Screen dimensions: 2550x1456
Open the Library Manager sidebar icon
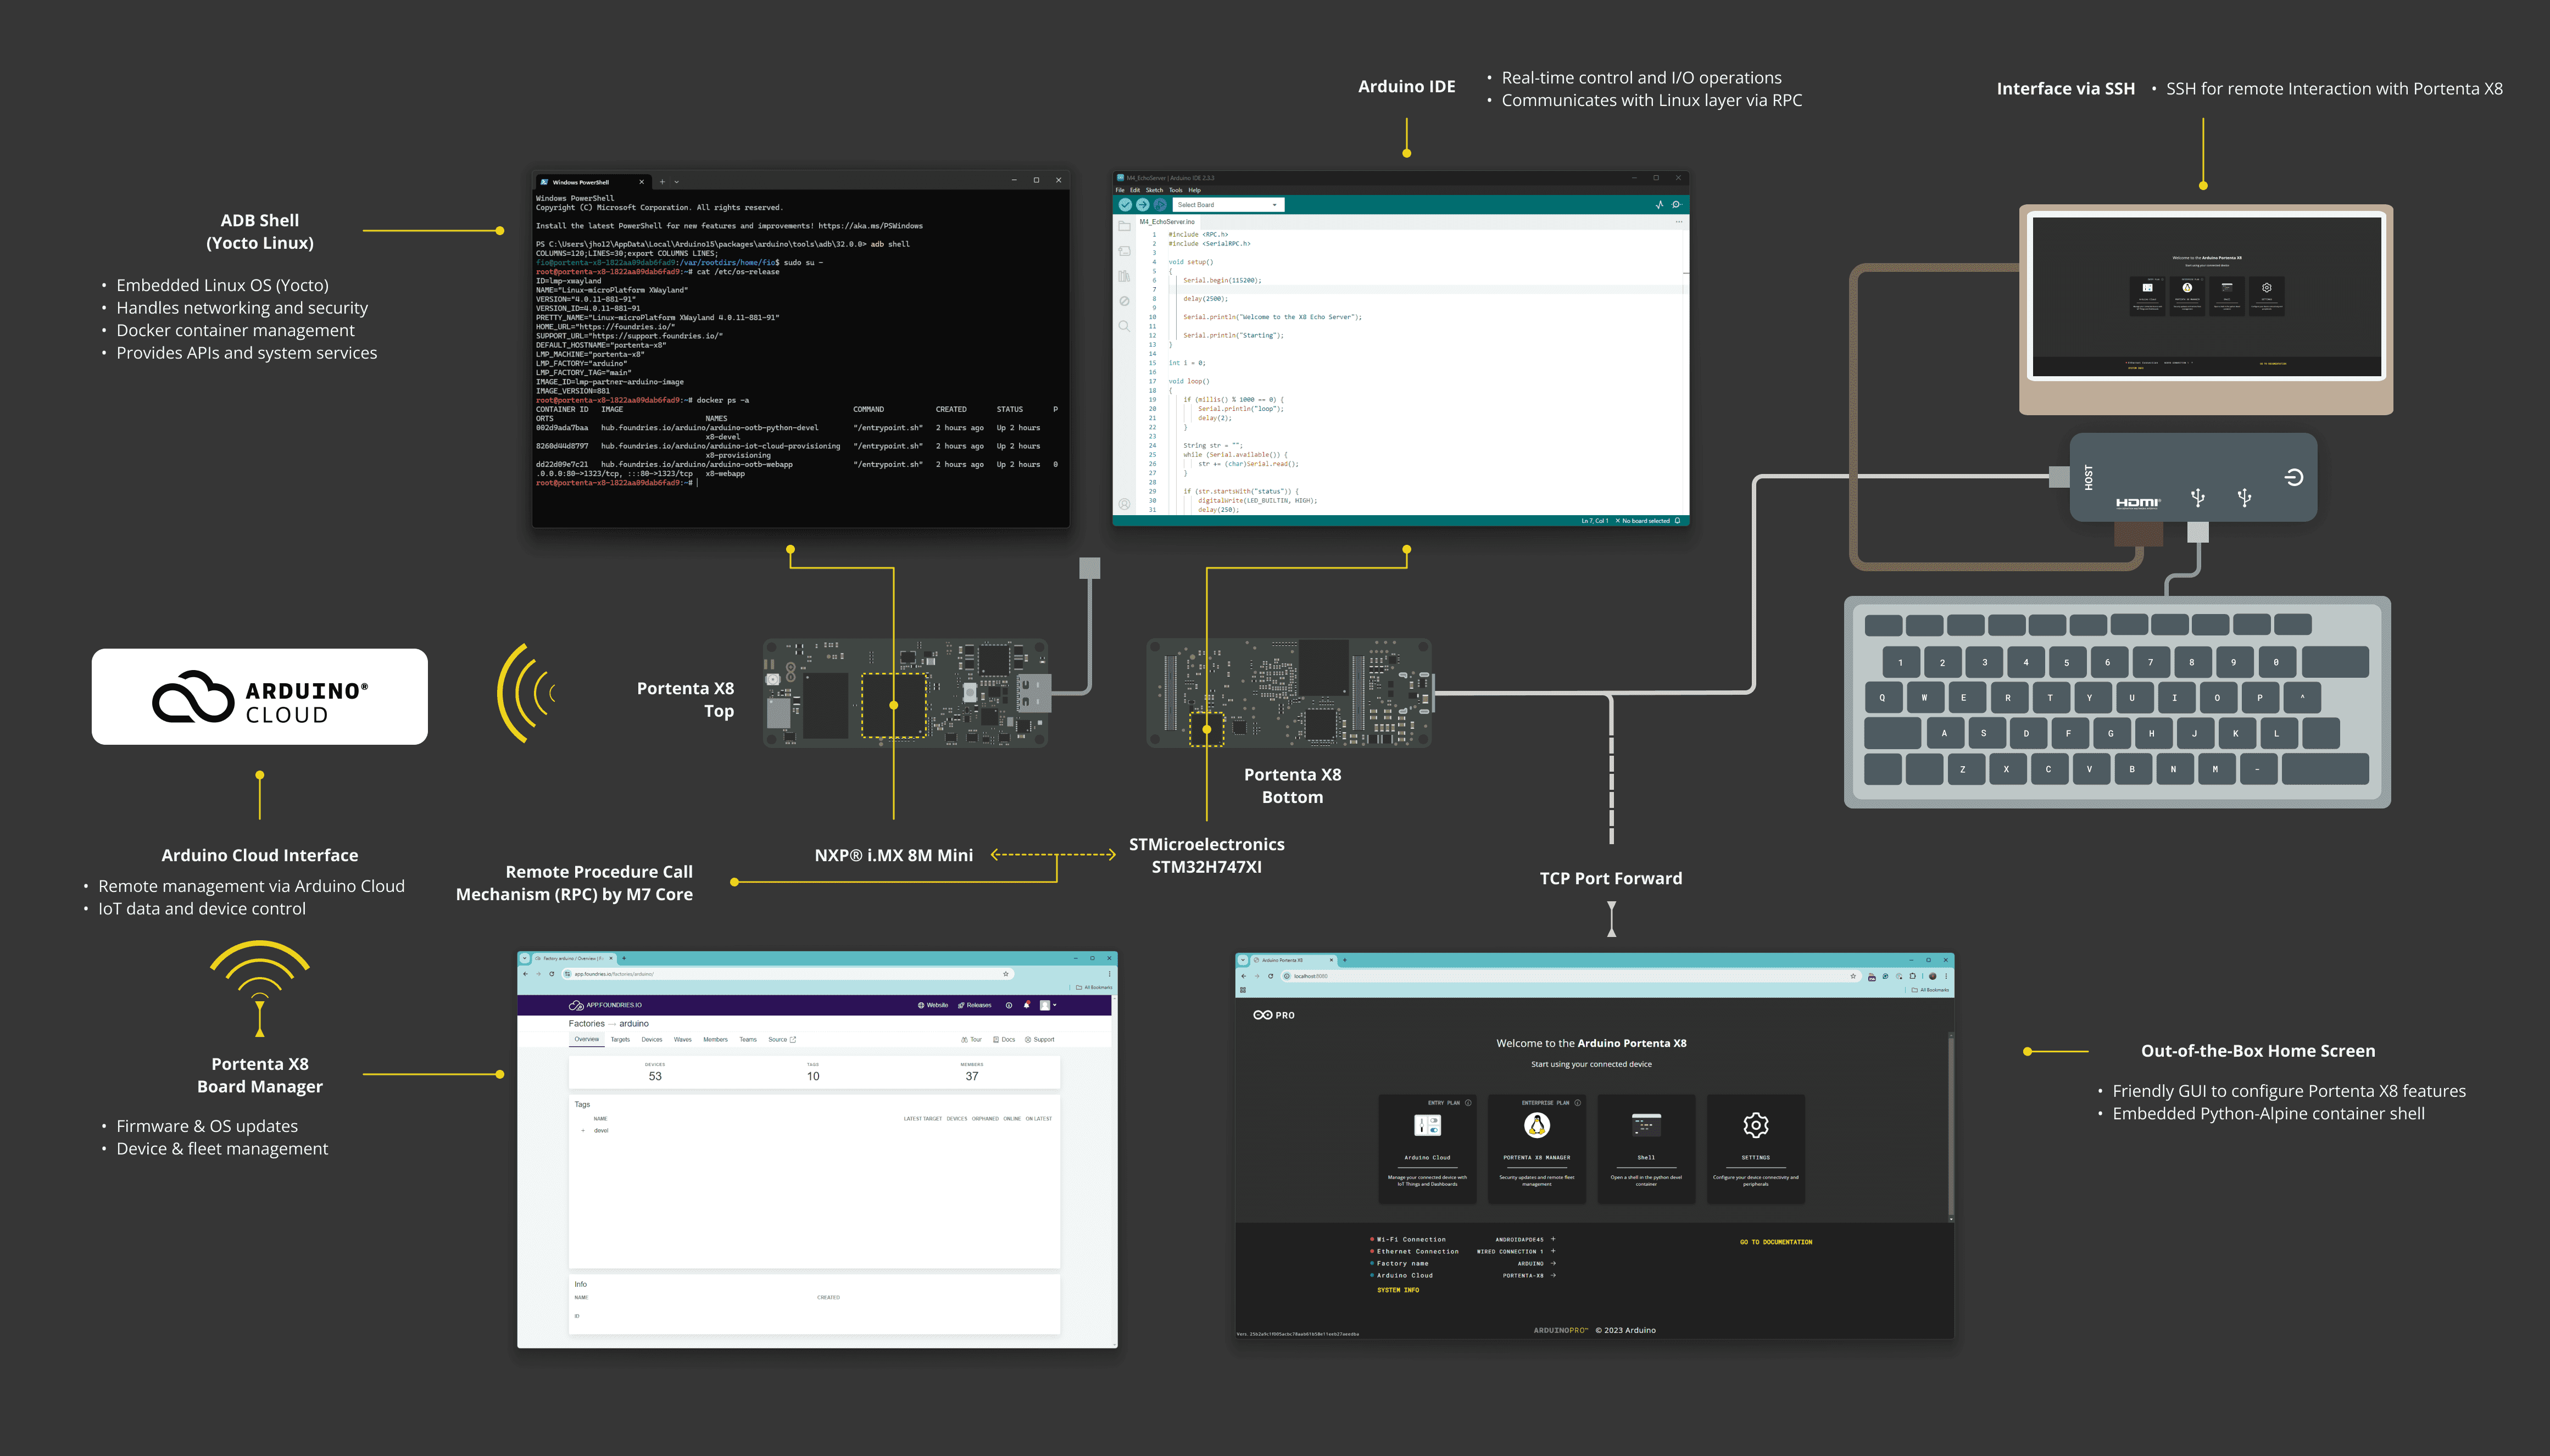[x=1124, y=276]
